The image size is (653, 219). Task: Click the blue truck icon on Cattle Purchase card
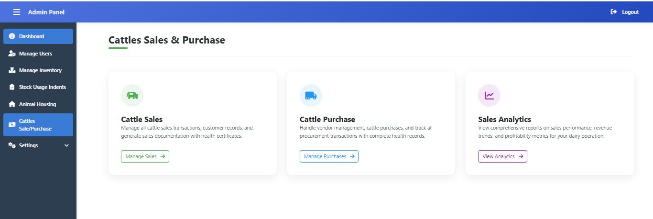click(311, 96)
